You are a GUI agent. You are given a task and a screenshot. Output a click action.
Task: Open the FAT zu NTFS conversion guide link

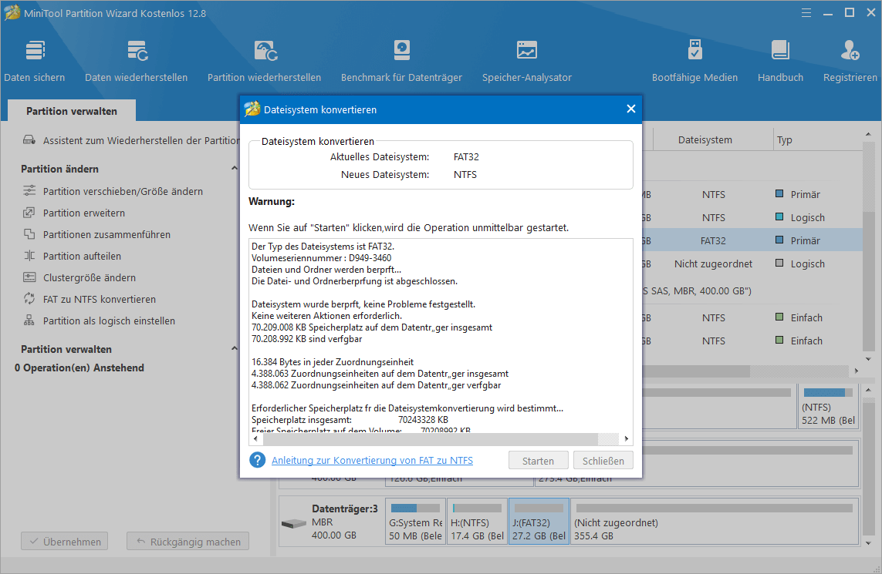[372, 460]
